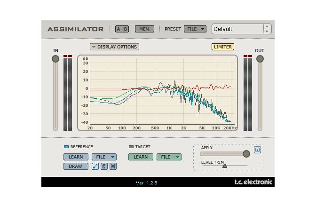Step to previous preset with up arrow
Screen dimensions: 316x207
267,27
